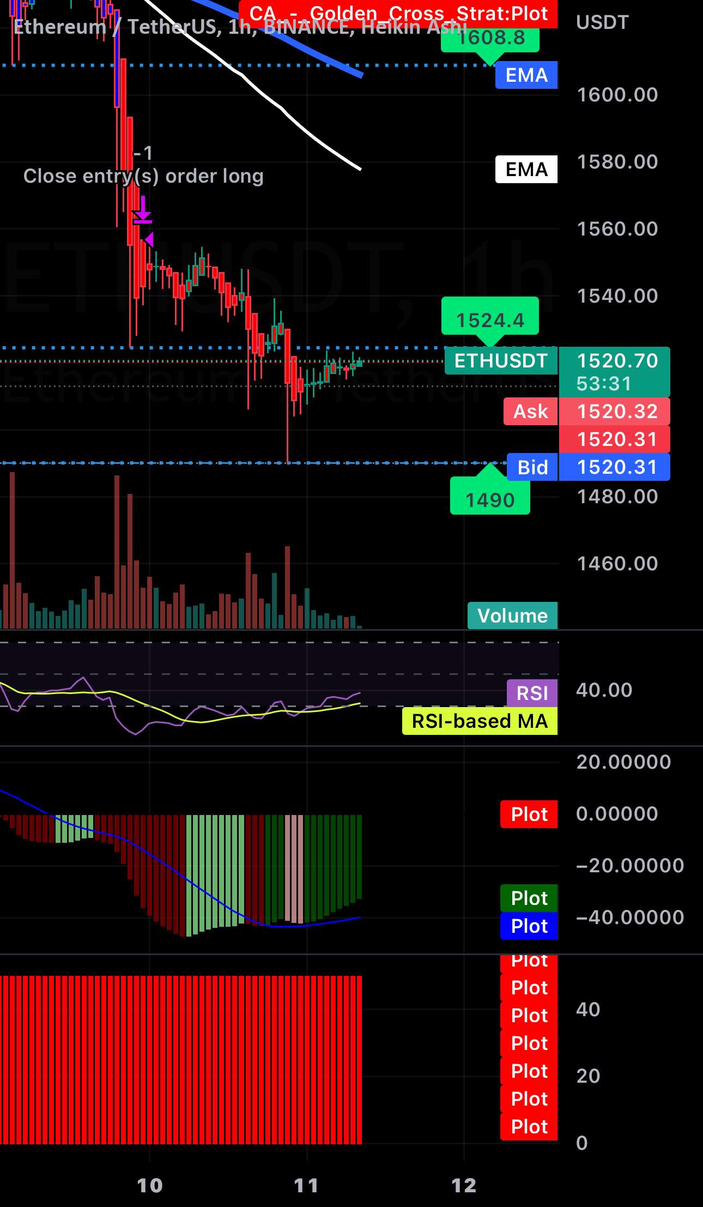Click the 1490 green price tag
Image resolution: width=703 pixels, height=1207 pixels.
490,496
